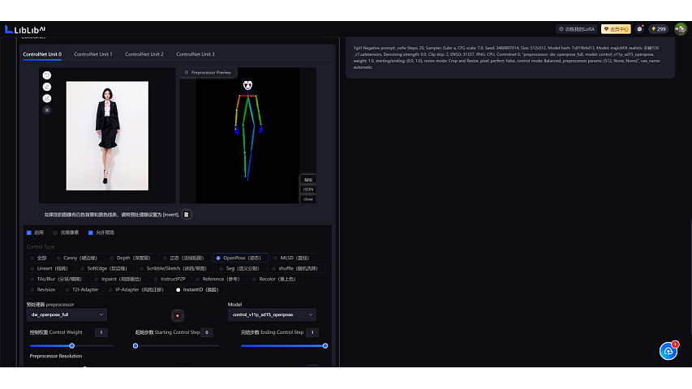The image size is (692, 389).
Task: Toggle the 启用 enable checkbox
Action: [29, 233]
